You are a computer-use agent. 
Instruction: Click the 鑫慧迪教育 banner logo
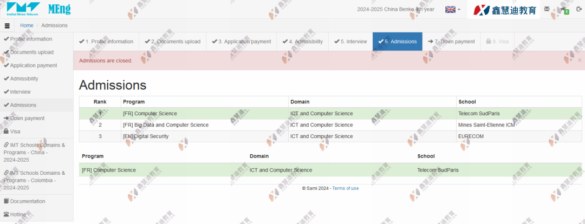pyautogui.click(x=504, y=10)
